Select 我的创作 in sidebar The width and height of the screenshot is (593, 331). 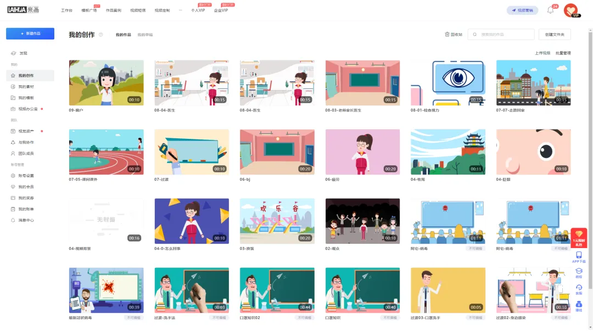(x=30, y=76)
